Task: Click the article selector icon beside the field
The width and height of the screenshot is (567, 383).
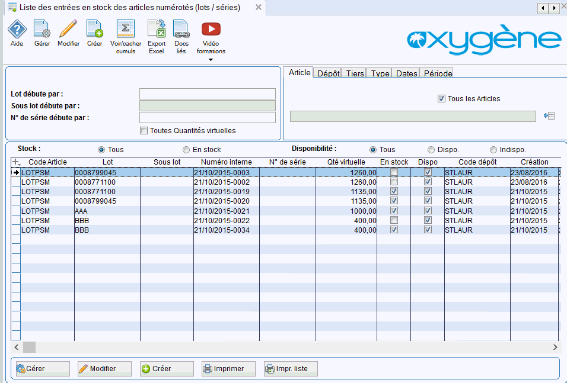Action: (x=549, y=116)
